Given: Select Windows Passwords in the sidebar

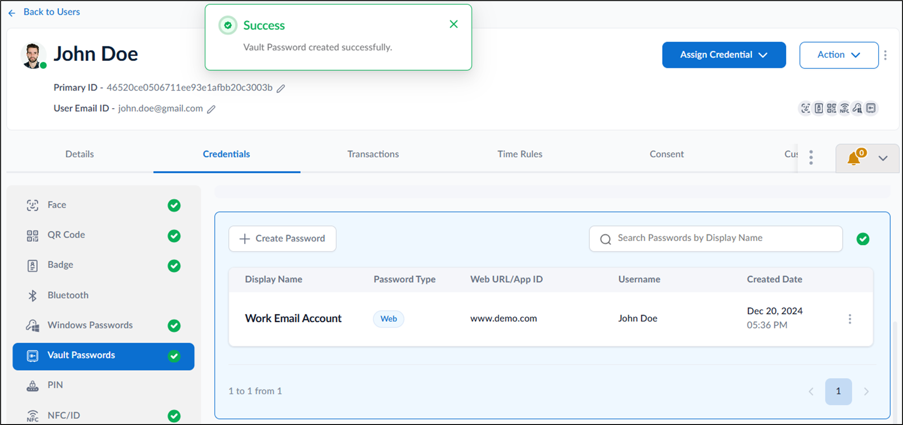Looking at the screenshot, I should (x=104, y=325).
